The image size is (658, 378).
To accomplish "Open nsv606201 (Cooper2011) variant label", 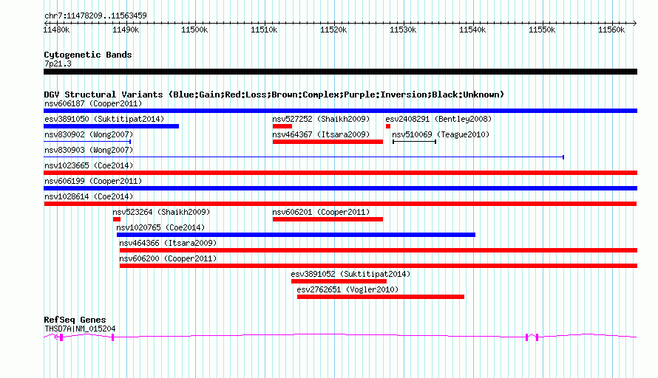I will [321, 212].
